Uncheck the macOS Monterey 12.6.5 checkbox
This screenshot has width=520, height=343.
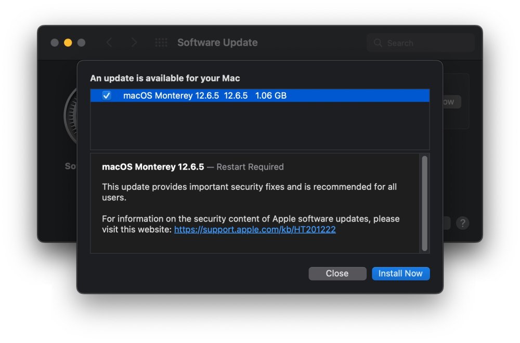(107, 95)
